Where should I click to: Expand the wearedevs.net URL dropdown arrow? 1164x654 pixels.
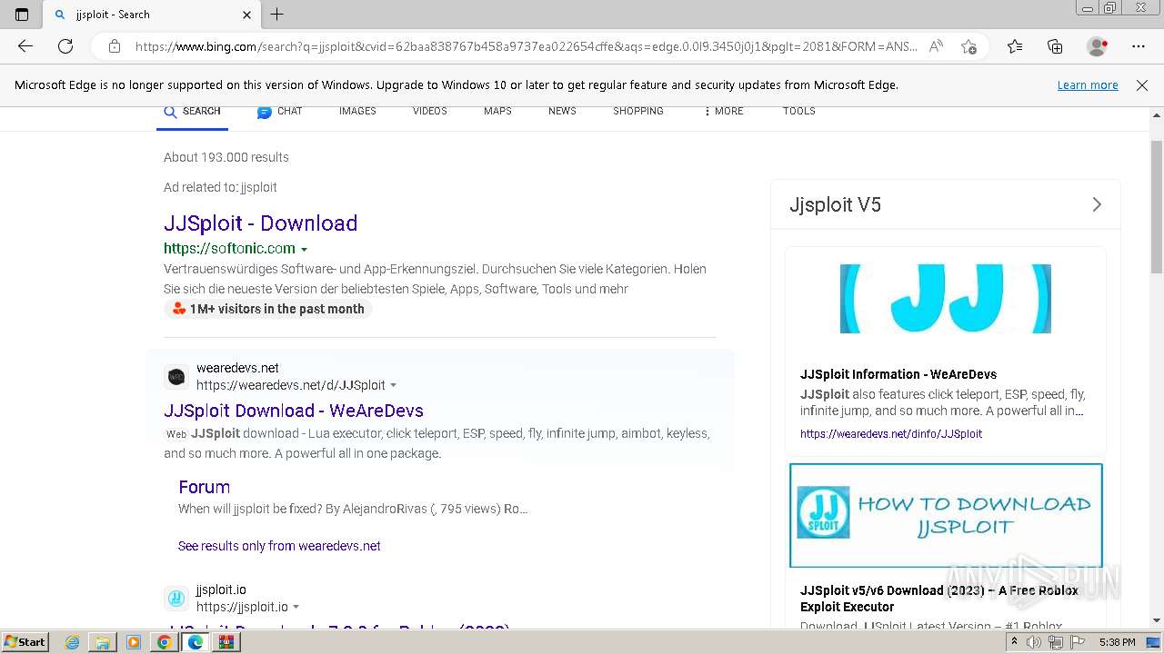(x=394, y=386)
